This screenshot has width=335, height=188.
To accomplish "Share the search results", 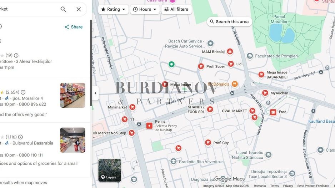I will [x=74, y=27].
